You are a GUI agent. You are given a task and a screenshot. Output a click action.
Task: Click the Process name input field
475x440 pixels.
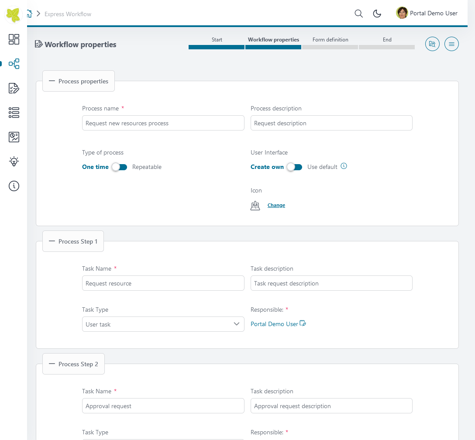[x=163, y=123]
